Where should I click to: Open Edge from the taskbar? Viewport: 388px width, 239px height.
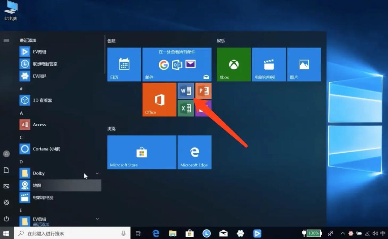pyautogui.click(x=156, y=233)
